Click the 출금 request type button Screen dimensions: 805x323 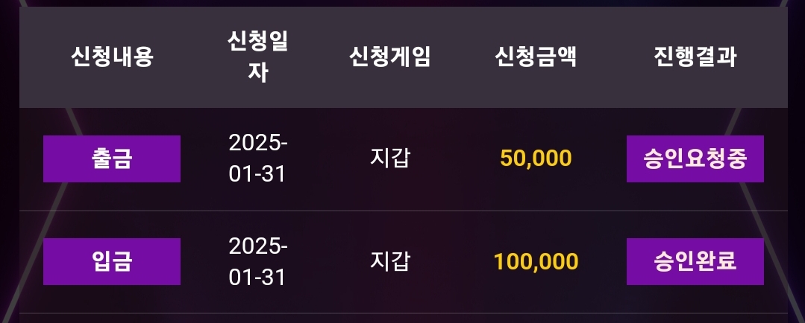pyautogui.click(x=112, y=159)
